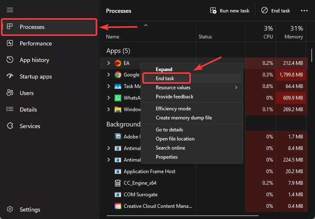The height and width of the screenshot is (219, 315).
Task: Expand the WhatsApp process group
Action: click(x=109, y=98)
